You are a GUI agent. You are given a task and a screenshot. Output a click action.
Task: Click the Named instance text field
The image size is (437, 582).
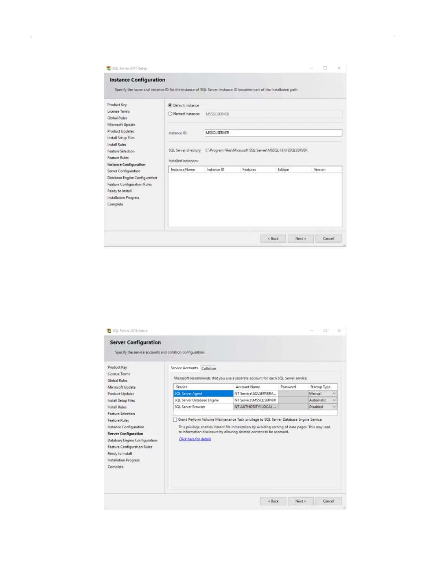tap(273, 114)
